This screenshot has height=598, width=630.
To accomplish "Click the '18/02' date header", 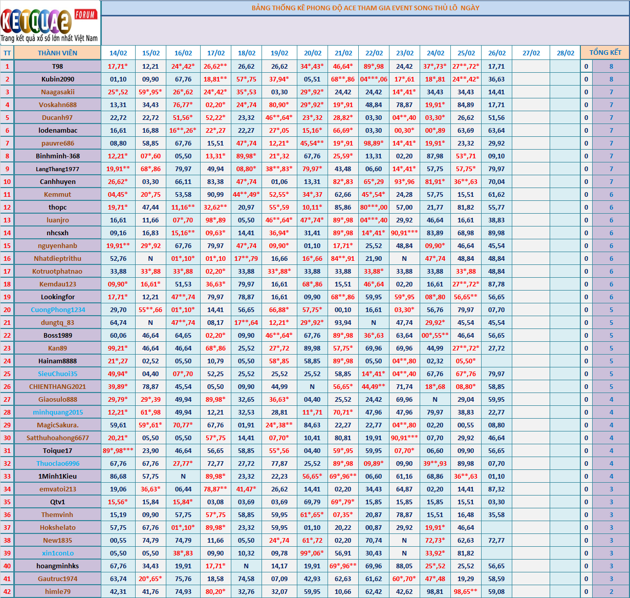I will tap(246, 53).
